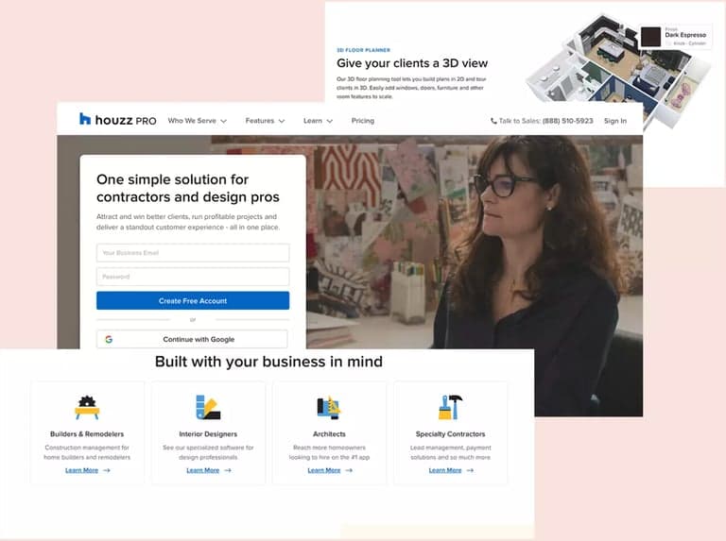Click the Specialty Contractors tools icon
This screenshot has height=541, width=726.
450,407
